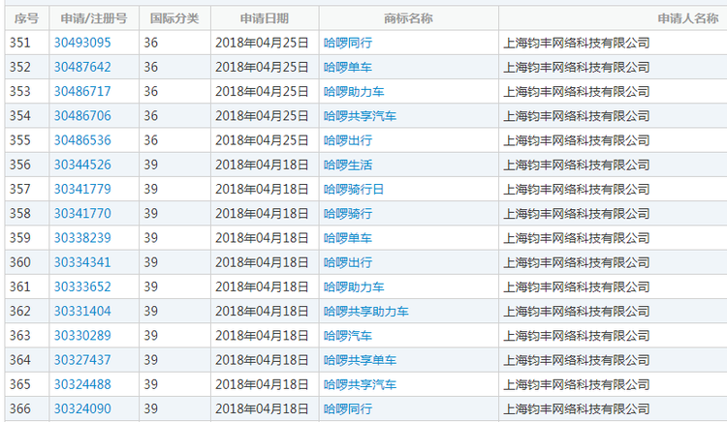727x422 pixels.
Task: Open application number 30344526
Action: pos(82,165)
